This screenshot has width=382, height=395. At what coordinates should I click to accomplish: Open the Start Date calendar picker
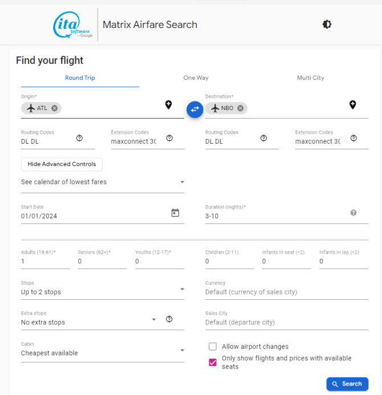point(175,213)
